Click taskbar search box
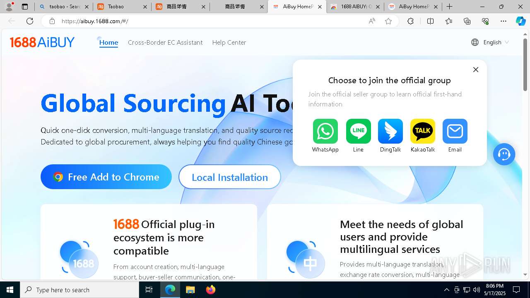The image size is (530, 298). click(79, 290)
